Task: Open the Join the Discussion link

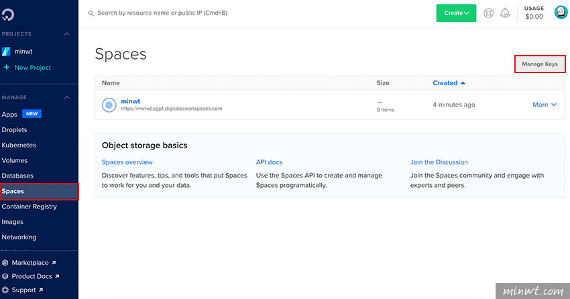Action: click(x=439, y=162)
